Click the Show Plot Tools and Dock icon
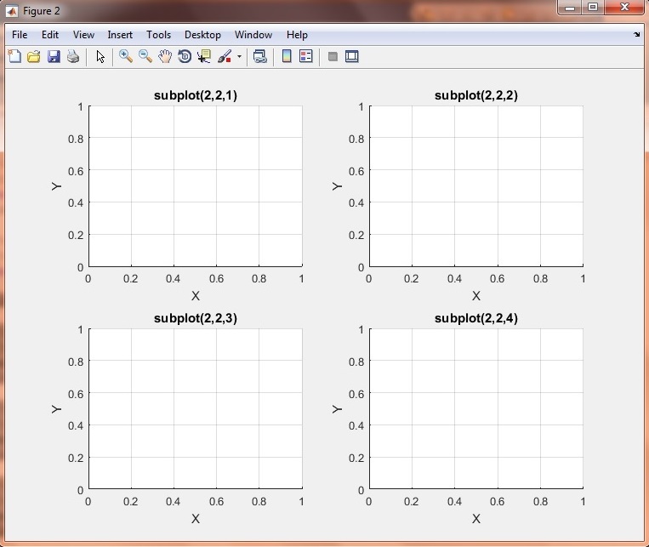This screenshot has width=649, height=547. (352, 56)
